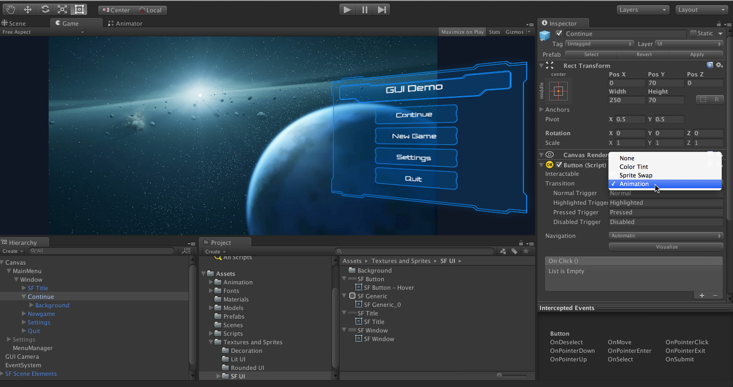The image size is (733, 387).
Task: Switch to the Animator tab
Action: (x=125, y=24)
